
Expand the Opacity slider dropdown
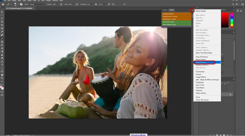pos(57,4)
